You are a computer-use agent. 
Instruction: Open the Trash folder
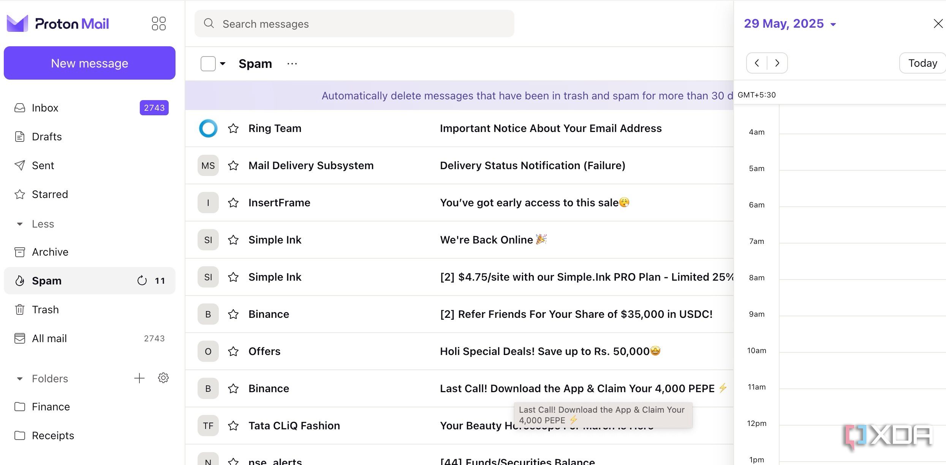[x=90, y=309]
